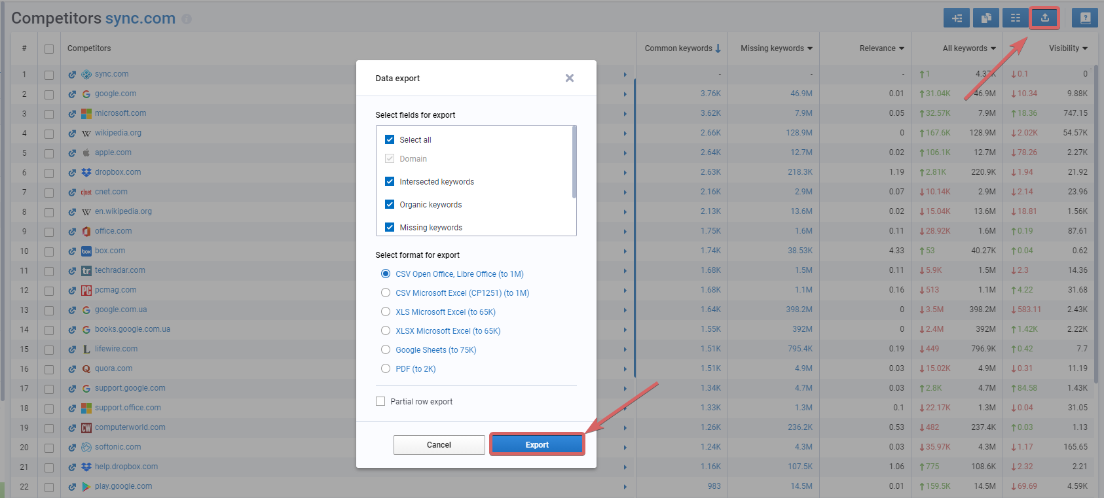
Task: Click the filter tree toolbar icon
Action: (957, 18)
